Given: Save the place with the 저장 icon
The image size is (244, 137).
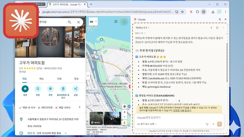Looking at the screenshot, I should [38, 89].
